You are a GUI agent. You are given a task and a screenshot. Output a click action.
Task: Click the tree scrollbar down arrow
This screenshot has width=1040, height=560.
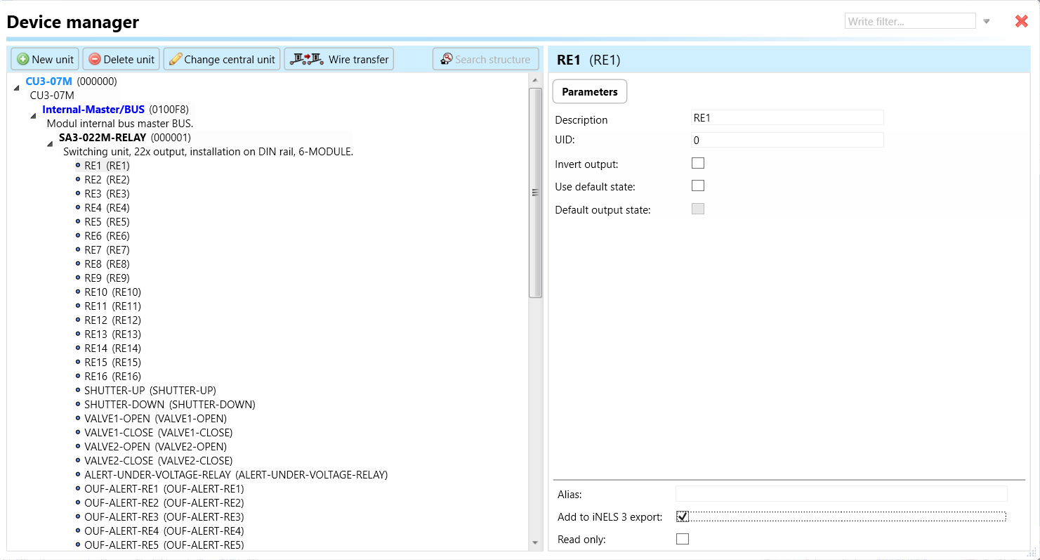tap(535, 542)
